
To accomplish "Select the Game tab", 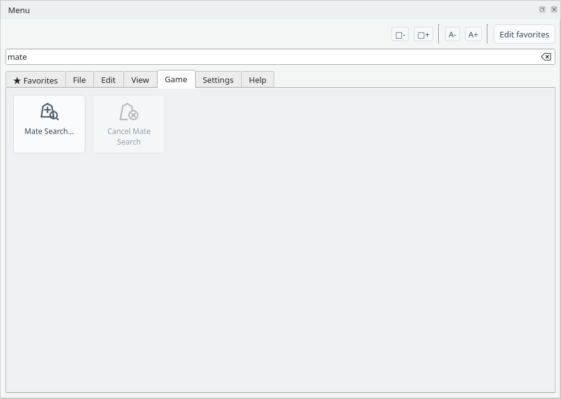I will point(176,79).
